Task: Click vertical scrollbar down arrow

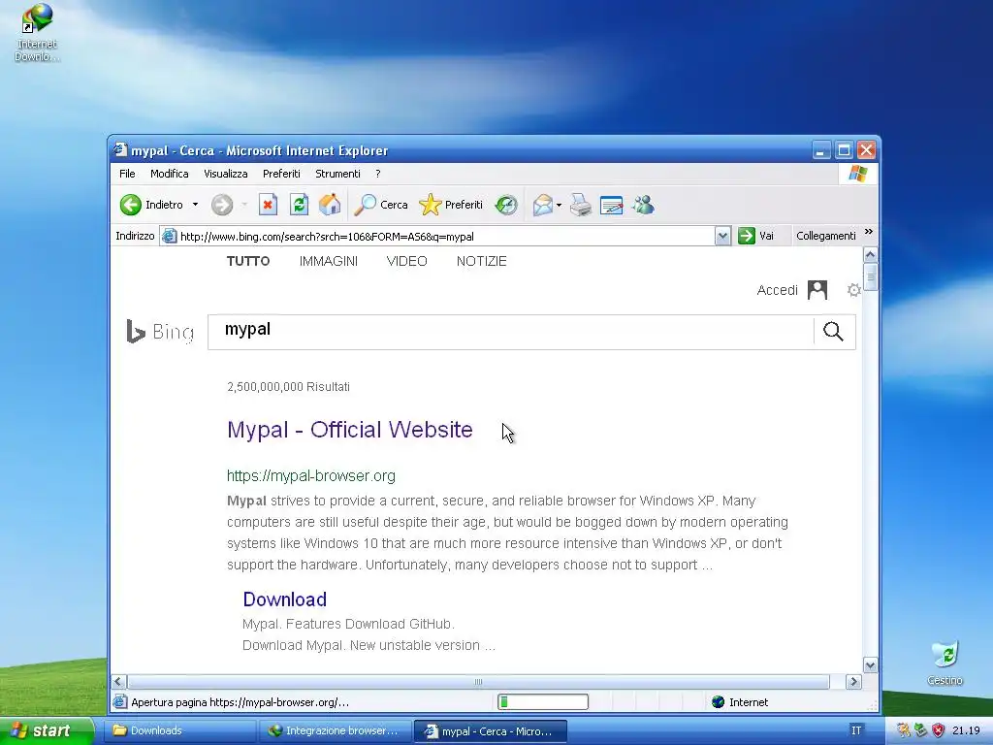Action: click(870, 665)
